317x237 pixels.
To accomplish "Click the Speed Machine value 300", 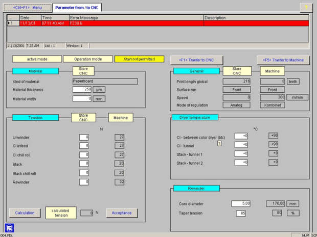I will (273, 97).
